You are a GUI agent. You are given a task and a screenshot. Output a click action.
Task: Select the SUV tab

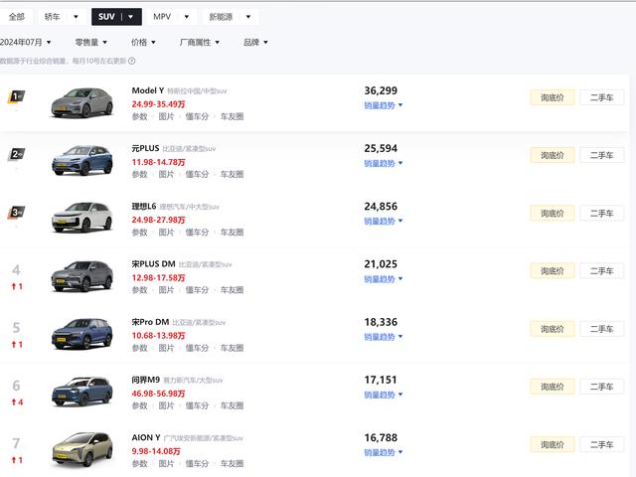(106, 17)
